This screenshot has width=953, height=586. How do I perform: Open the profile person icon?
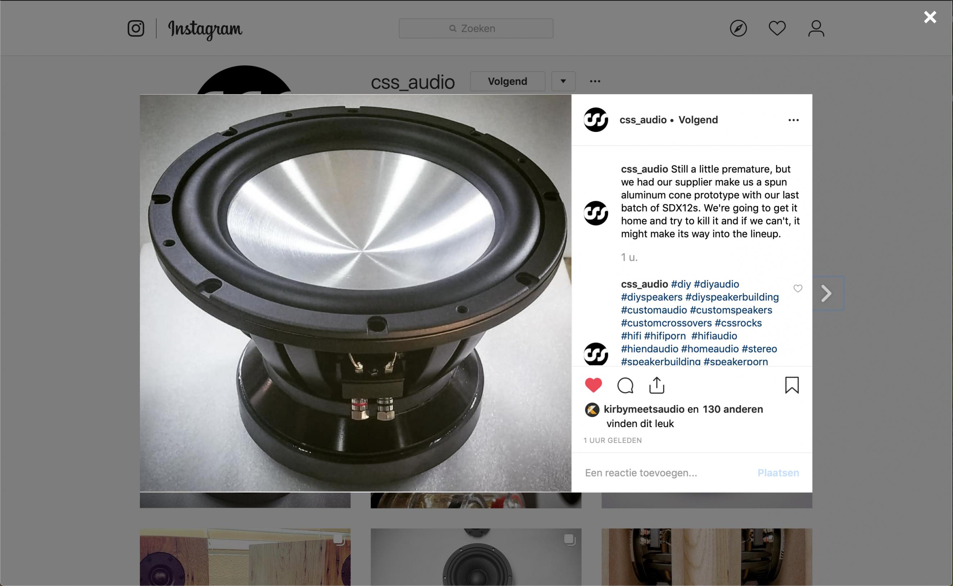point(816,28)
